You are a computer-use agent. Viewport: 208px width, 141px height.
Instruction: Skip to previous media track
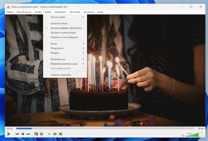pyautogui.click(x=17, y=134)
